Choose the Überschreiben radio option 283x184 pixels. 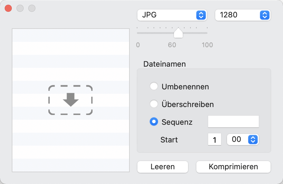[154, 104]
